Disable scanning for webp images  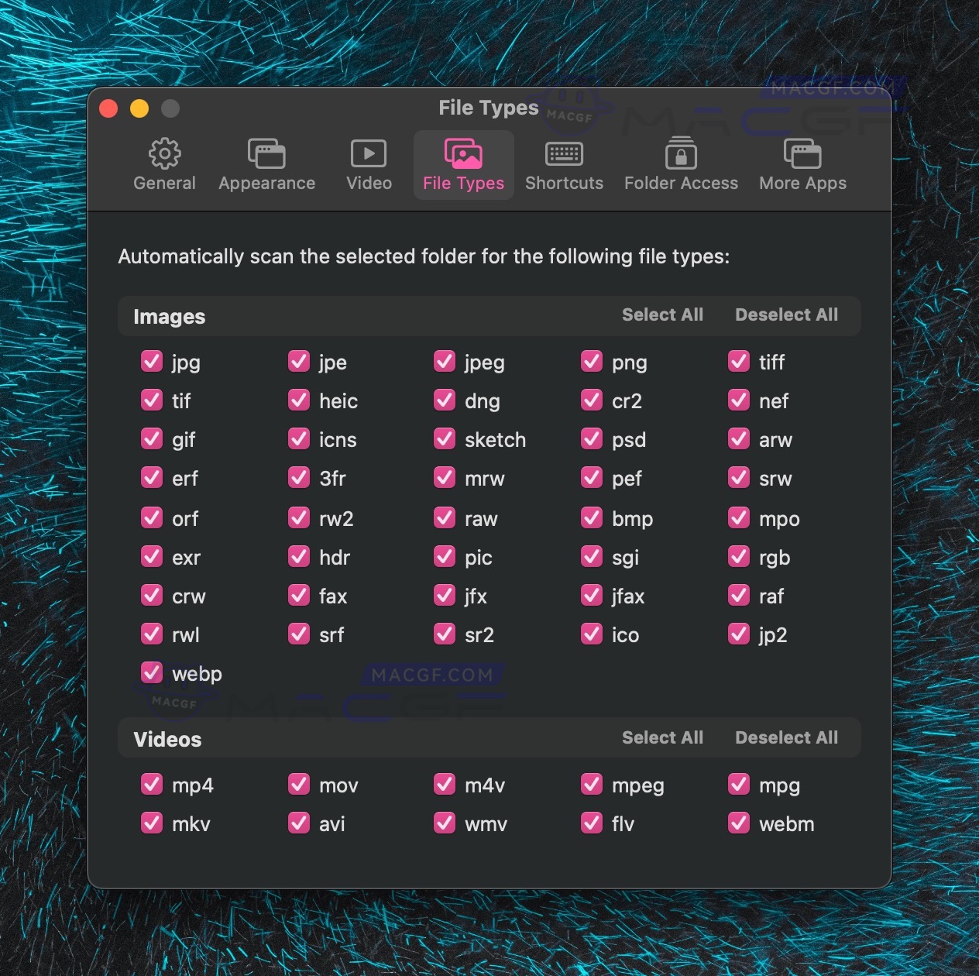pyautogui.click(x=152, y=673)
